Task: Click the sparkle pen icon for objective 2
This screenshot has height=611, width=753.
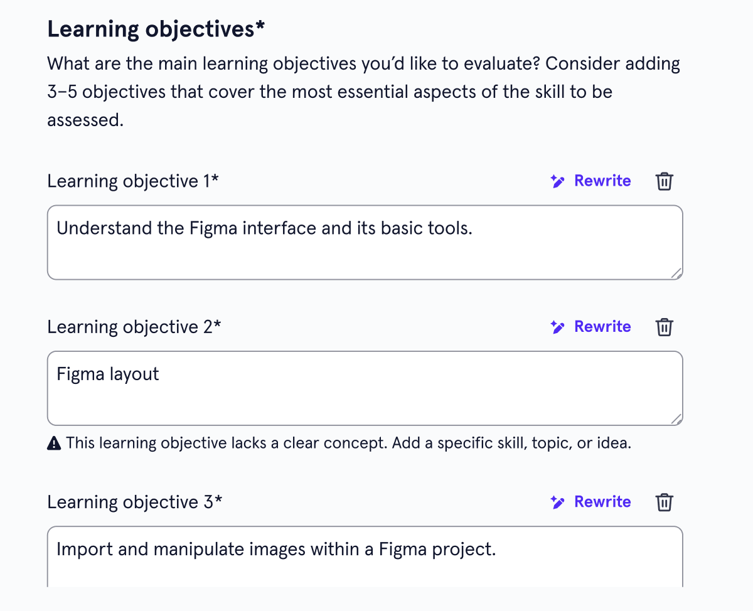Action: click(x=557, y=327)
